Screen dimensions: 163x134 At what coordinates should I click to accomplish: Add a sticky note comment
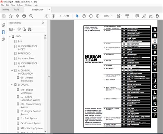click(x=137, y=16)
